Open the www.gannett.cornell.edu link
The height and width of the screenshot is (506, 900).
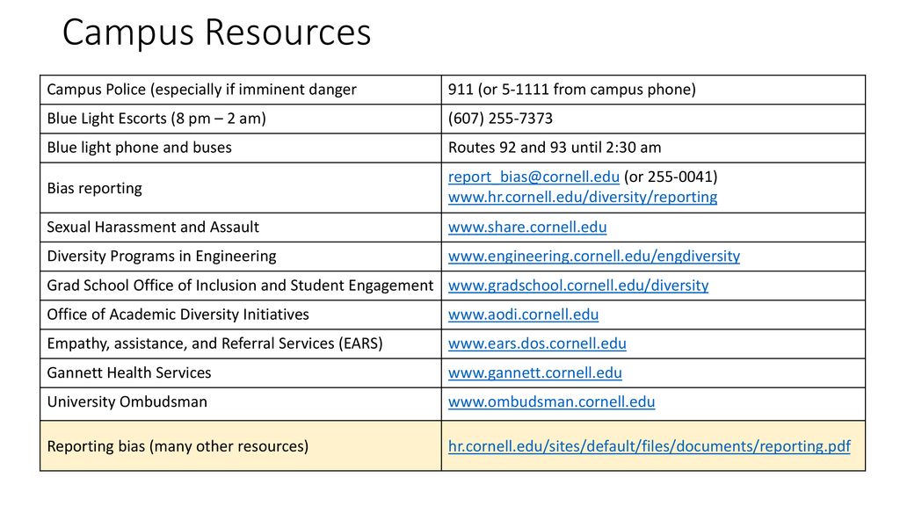(x=534, y=372)
